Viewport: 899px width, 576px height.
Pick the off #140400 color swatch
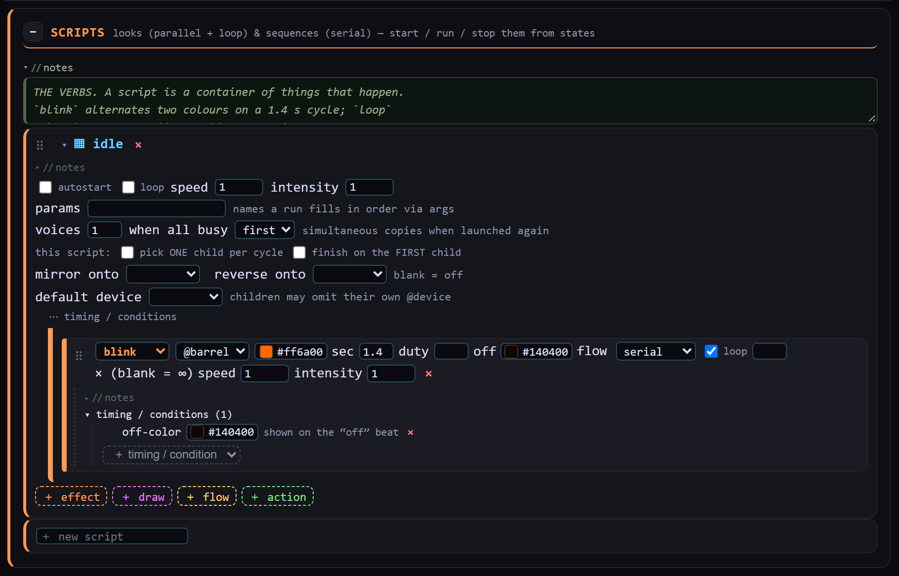point(511,351)
